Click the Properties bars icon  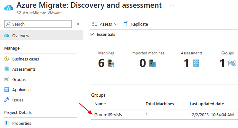[x=7, y=123]
